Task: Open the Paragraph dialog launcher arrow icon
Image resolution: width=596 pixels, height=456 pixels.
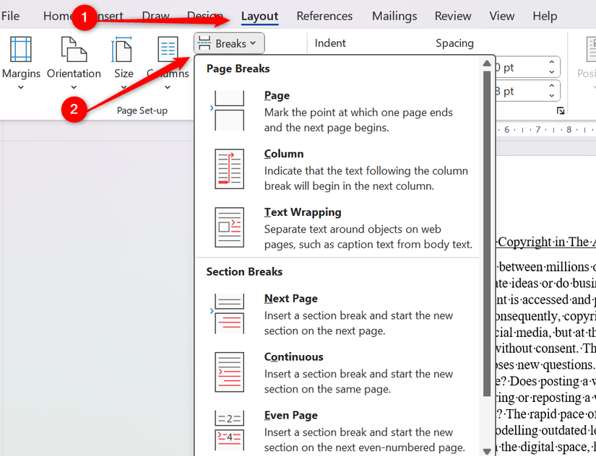Action: pos(561,110)
